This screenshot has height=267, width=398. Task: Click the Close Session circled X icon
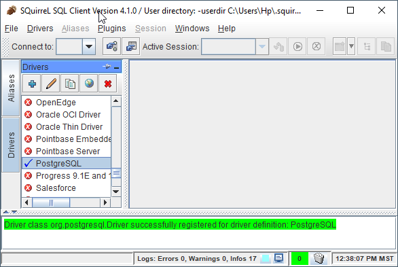[316, 46]
